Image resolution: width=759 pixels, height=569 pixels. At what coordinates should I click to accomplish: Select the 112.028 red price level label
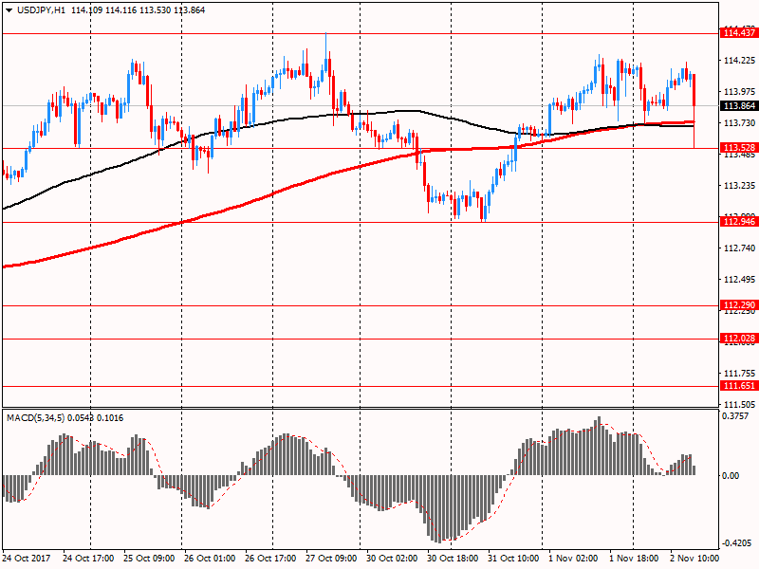coord(739,339)
